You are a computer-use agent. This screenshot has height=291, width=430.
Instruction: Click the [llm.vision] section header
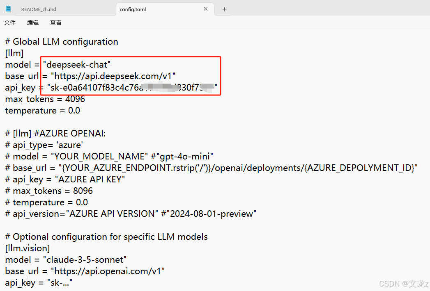[27, 248]
